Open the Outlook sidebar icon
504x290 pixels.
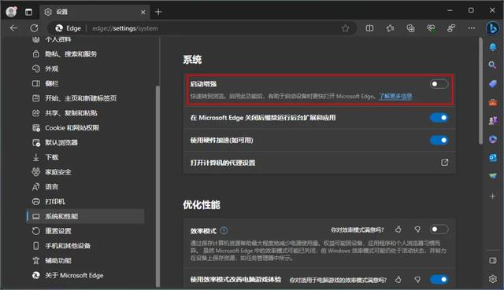point(492,158)
